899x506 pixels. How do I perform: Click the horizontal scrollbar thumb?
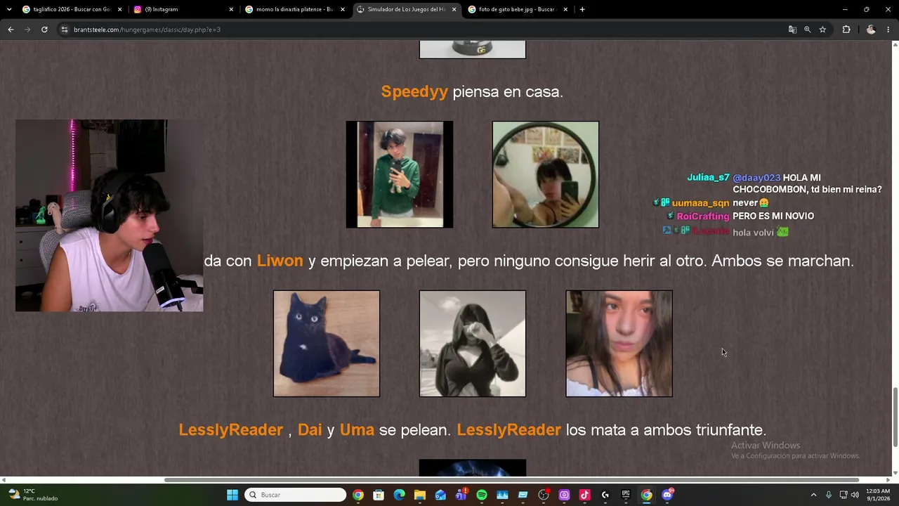pos(511,480)
